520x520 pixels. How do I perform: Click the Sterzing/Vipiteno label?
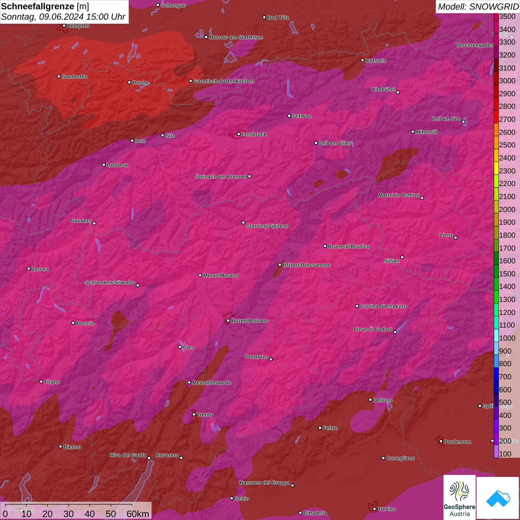point(267,226)
